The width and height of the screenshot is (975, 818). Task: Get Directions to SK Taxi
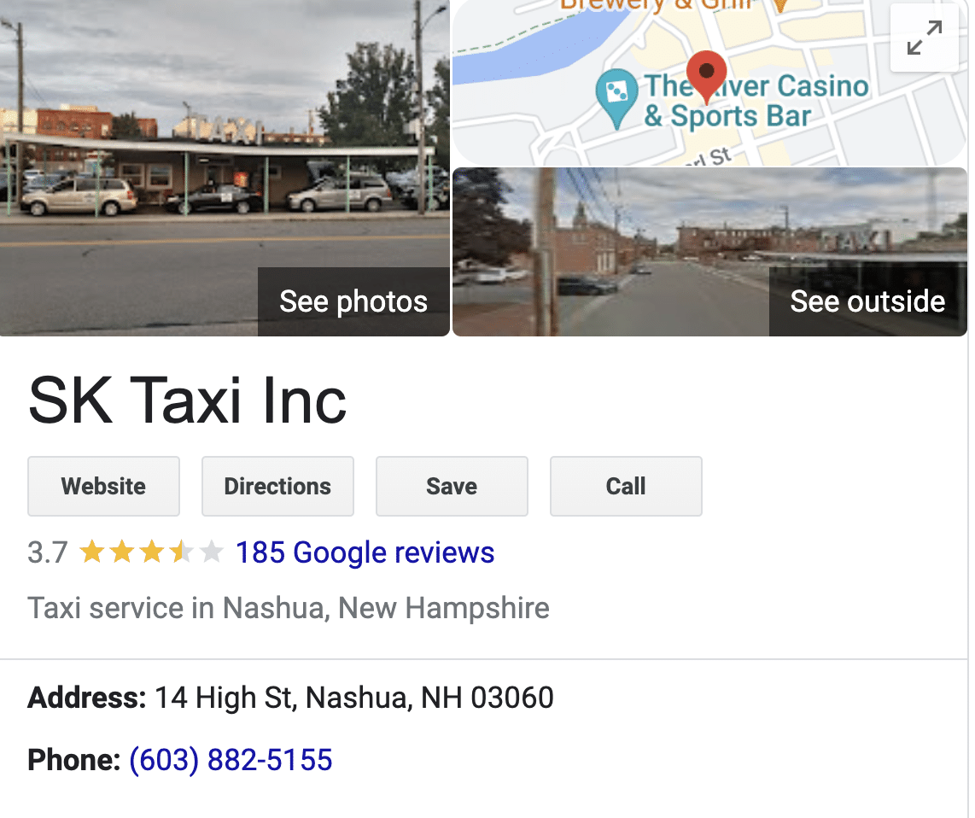(x=278, y=487)
